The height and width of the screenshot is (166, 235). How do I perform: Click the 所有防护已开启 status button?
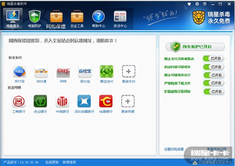click(x=195, y=47)
